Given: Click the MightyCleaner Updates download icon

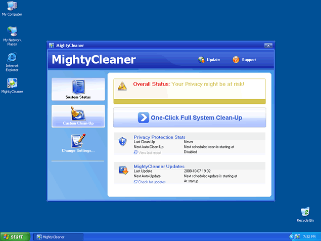Looking at the screenshot, I should 123,171.
